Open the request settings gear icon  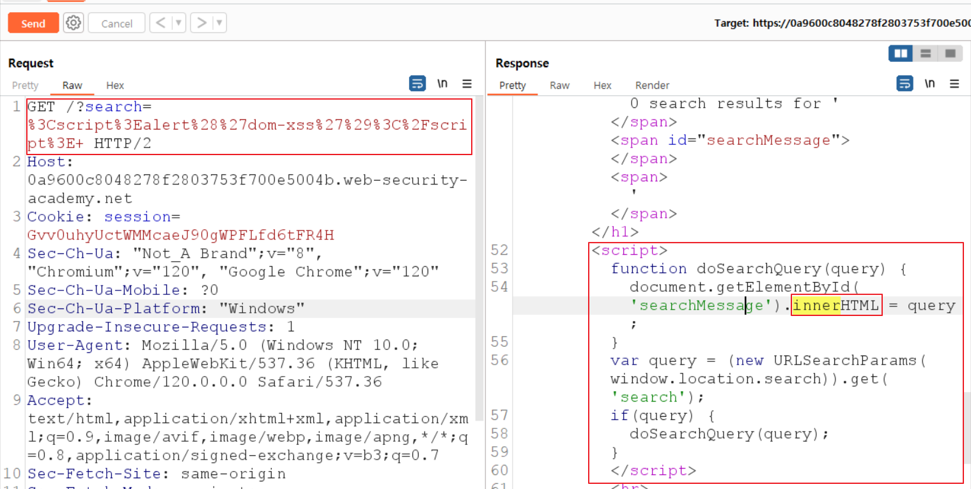74,24
